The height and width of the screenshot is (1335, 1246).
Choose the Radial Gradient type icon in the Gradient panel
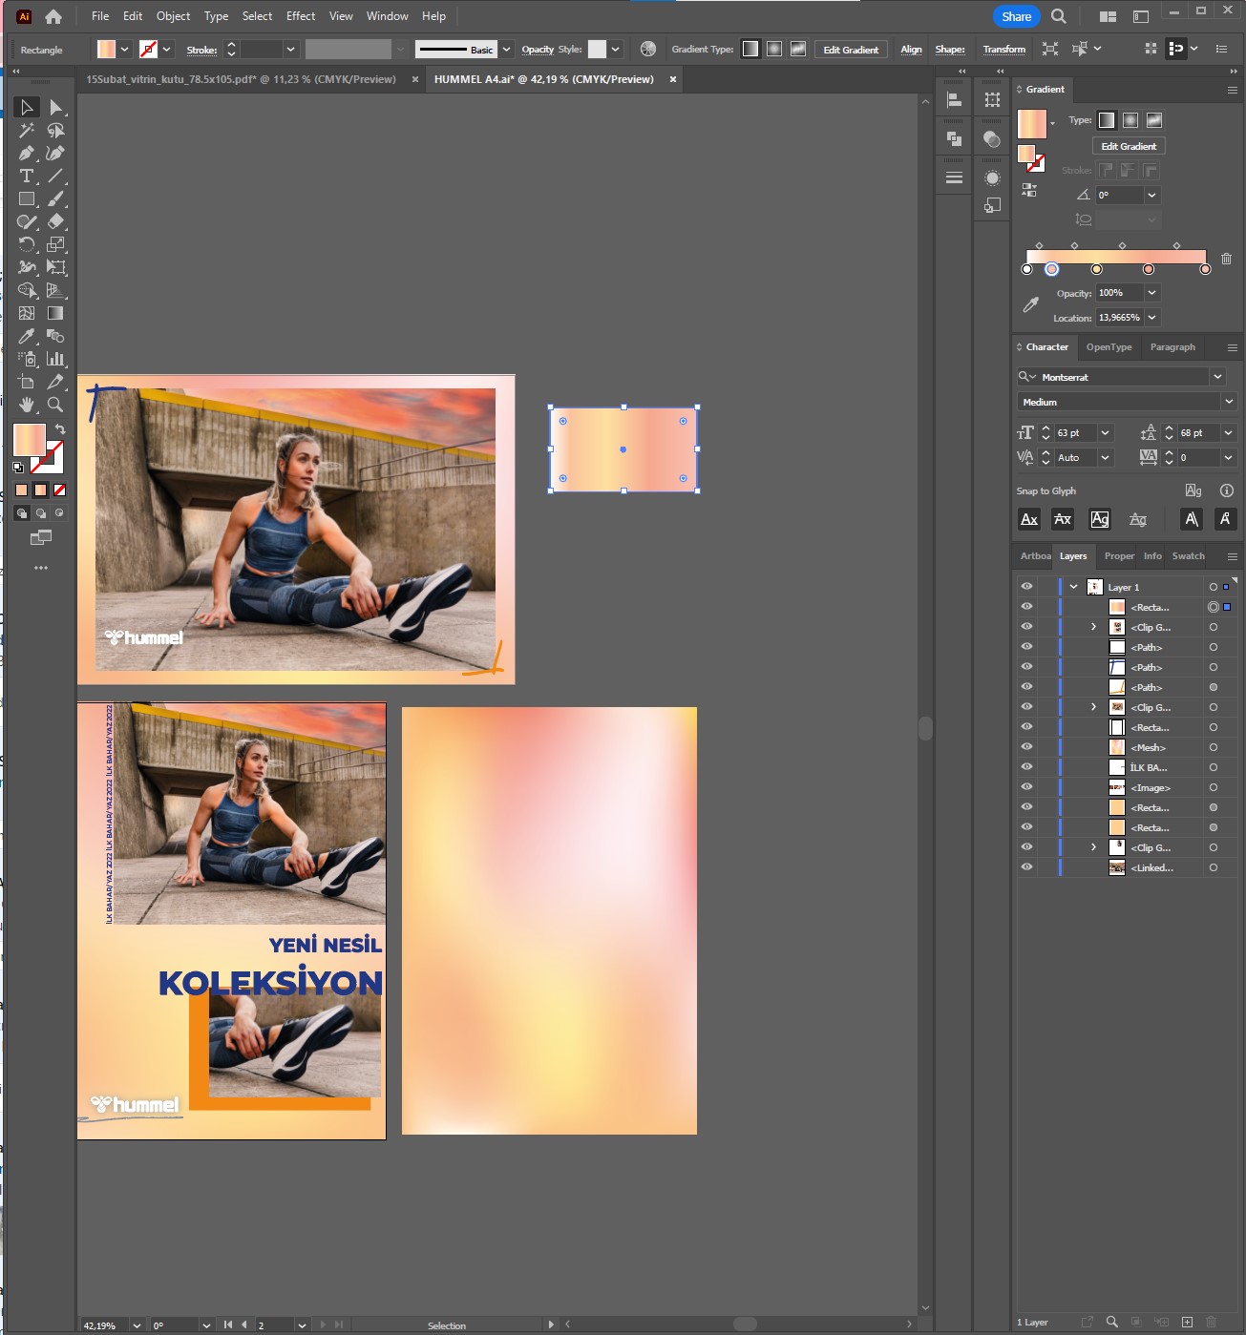pos(1130,120)
